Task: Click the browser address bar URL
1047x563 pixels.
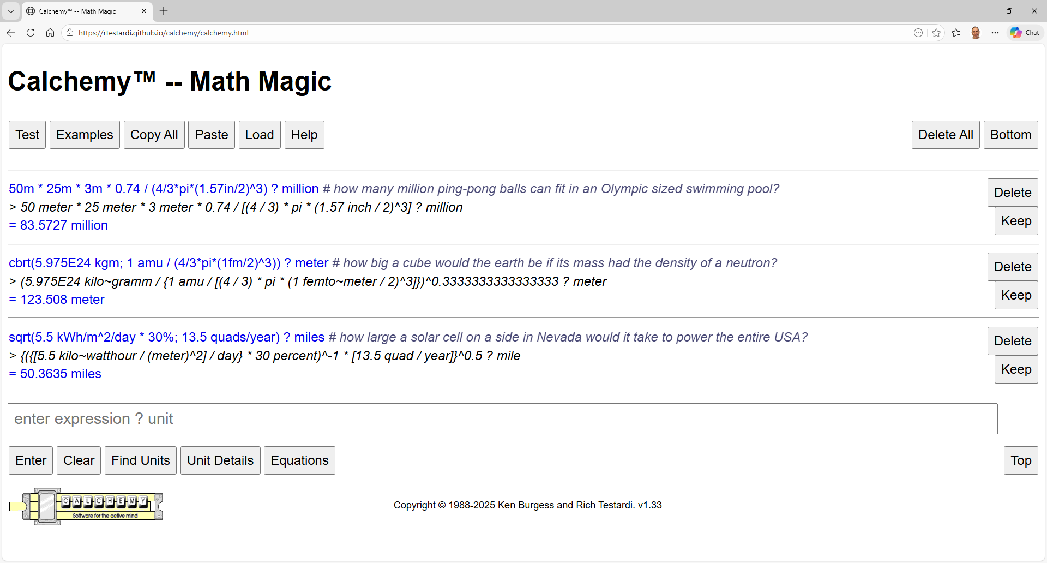Action: click(164, 33)
